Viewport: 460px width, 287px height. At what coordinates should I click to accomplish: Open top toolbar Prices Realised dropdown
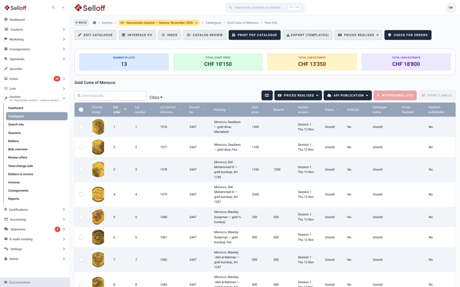(x=358, y=35)
